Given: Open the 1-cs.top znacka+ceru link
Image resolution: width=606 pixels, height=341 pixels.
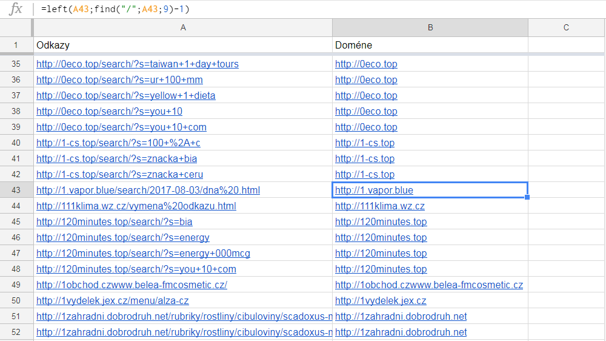Looking at the screenshot, I should 119,174.
